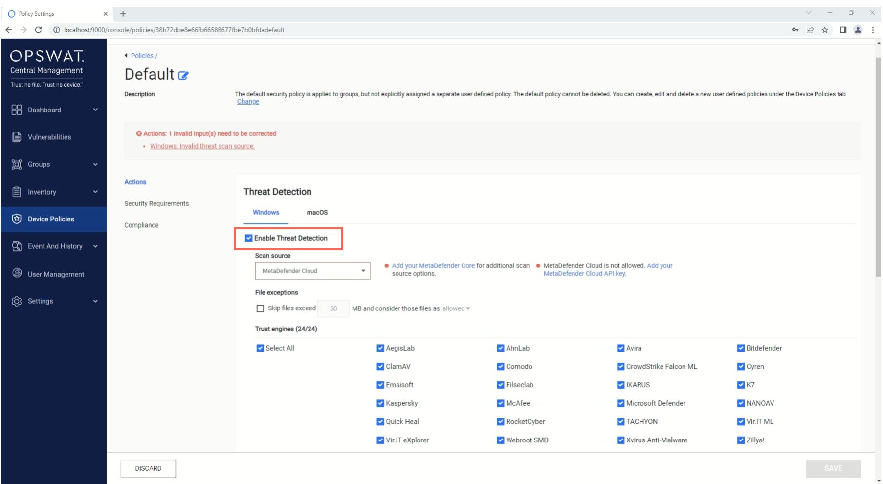Click the Groups sidebar icon
883x484 pixels.
click(17, 164)
